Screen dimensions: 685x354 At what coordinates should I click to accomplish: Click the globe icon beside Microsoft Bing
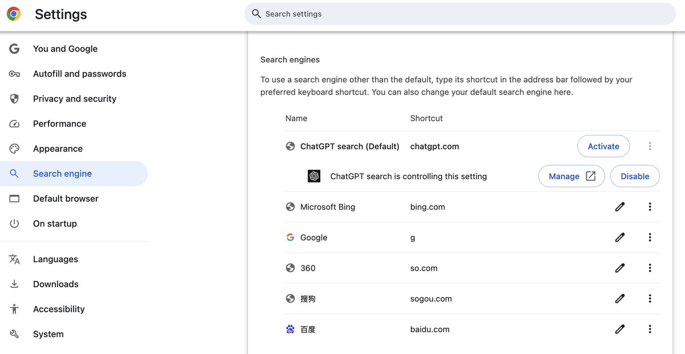coord(291,207)
